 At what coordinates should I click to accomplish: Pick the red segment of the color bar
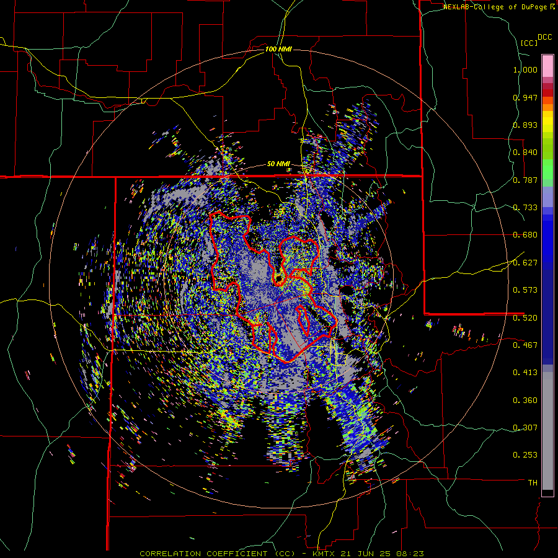[x=547, y=93]
